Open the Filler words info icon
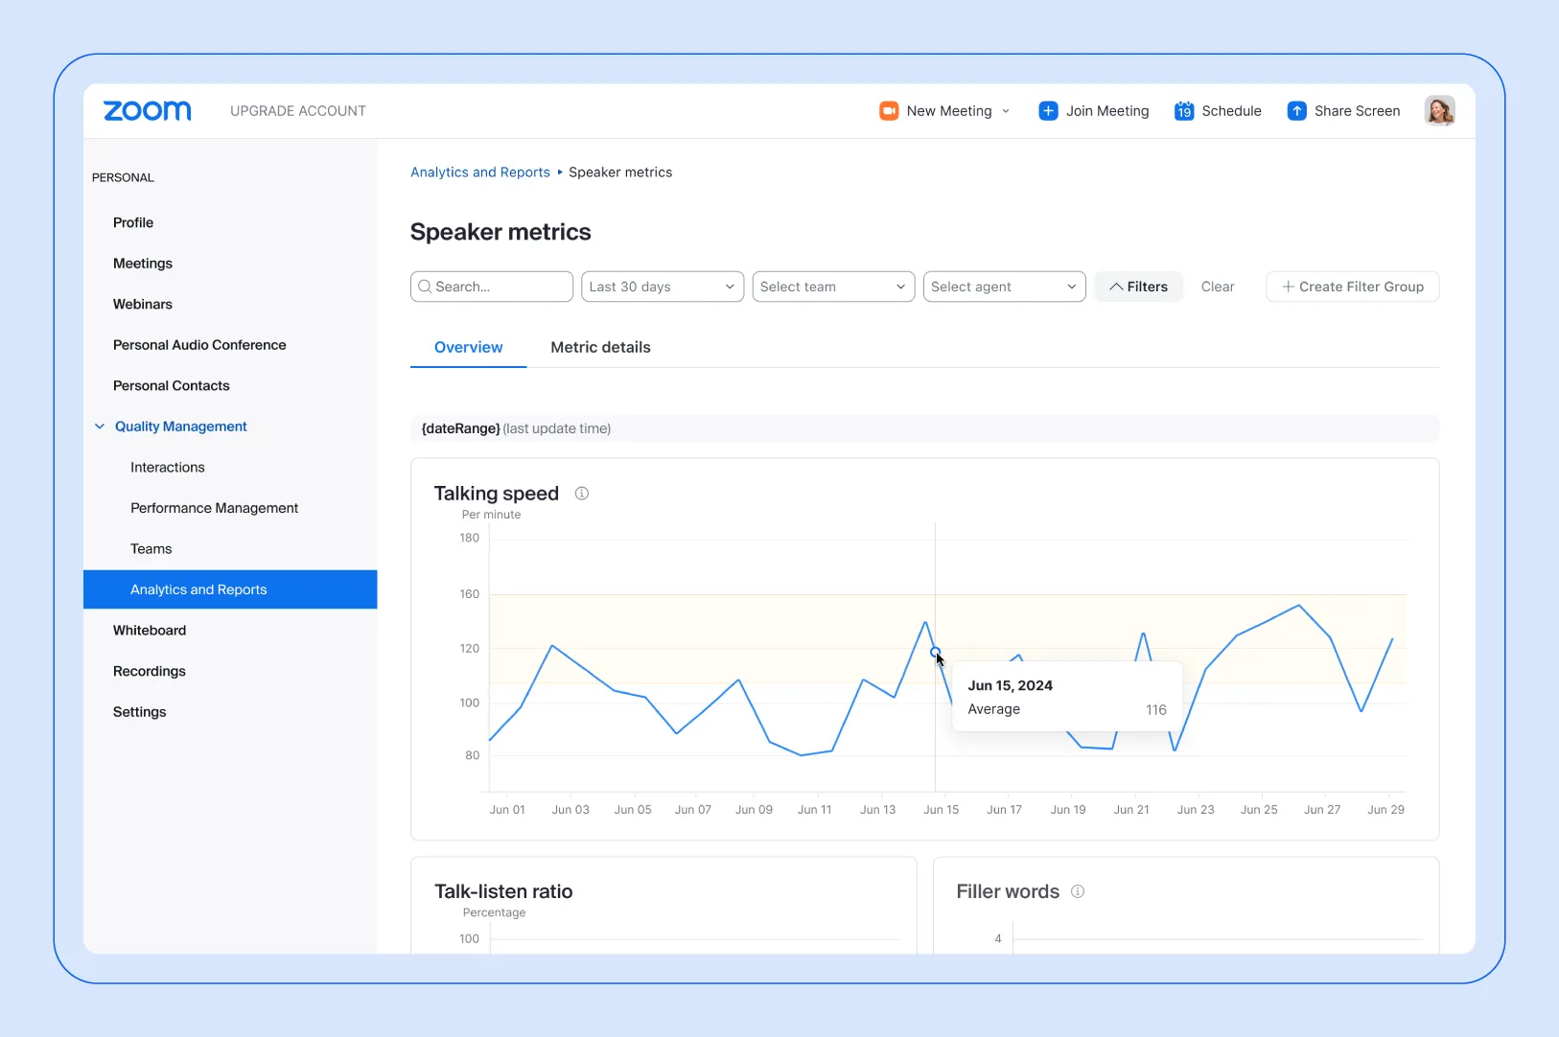Viewport: 1559px width, 1037px height. pos(1077,891)
